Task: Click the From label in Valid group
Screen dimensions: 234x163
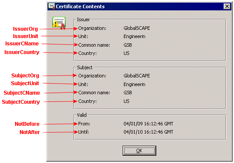Action: coord(84,124)
